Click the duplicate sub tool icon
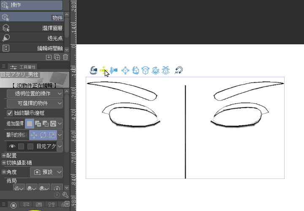This screenshot has height=211, width=304. tap(57, 57)
